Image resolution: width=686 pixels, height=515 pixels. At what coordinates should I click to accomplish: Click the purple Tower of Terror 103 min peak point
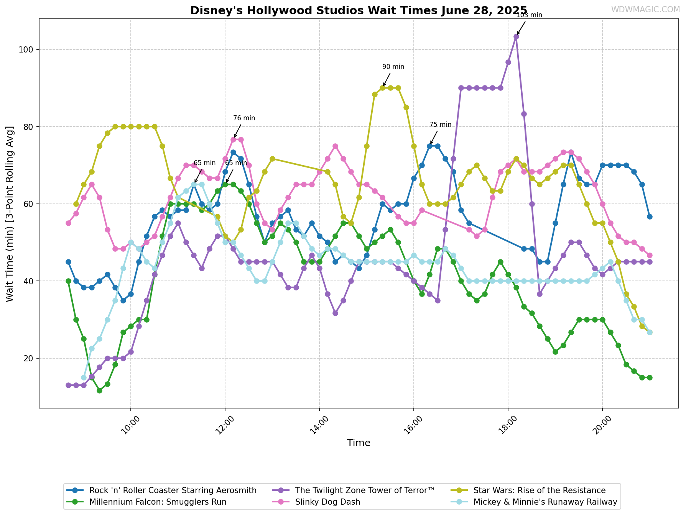(x=516, y=36)
